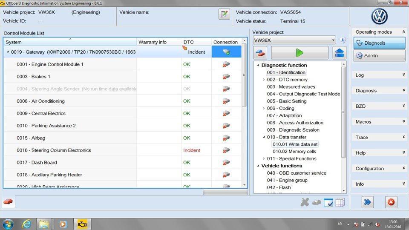This screenshot has height=230, width=409.
Task: Collapse the Operating modes panel
Action: pos(403,32)
